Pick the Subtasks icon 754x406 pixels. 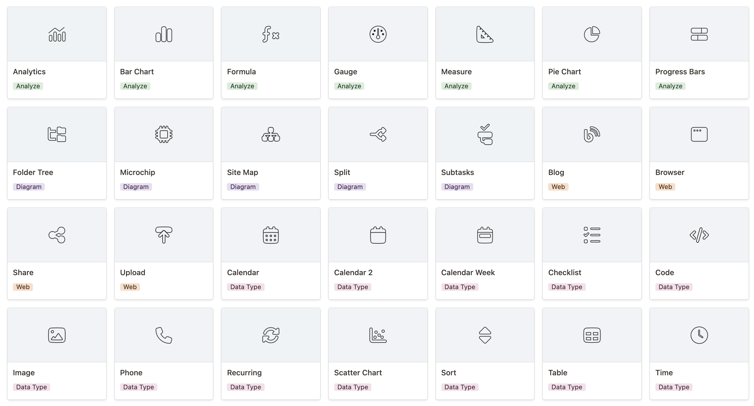(x=485, y=135)
